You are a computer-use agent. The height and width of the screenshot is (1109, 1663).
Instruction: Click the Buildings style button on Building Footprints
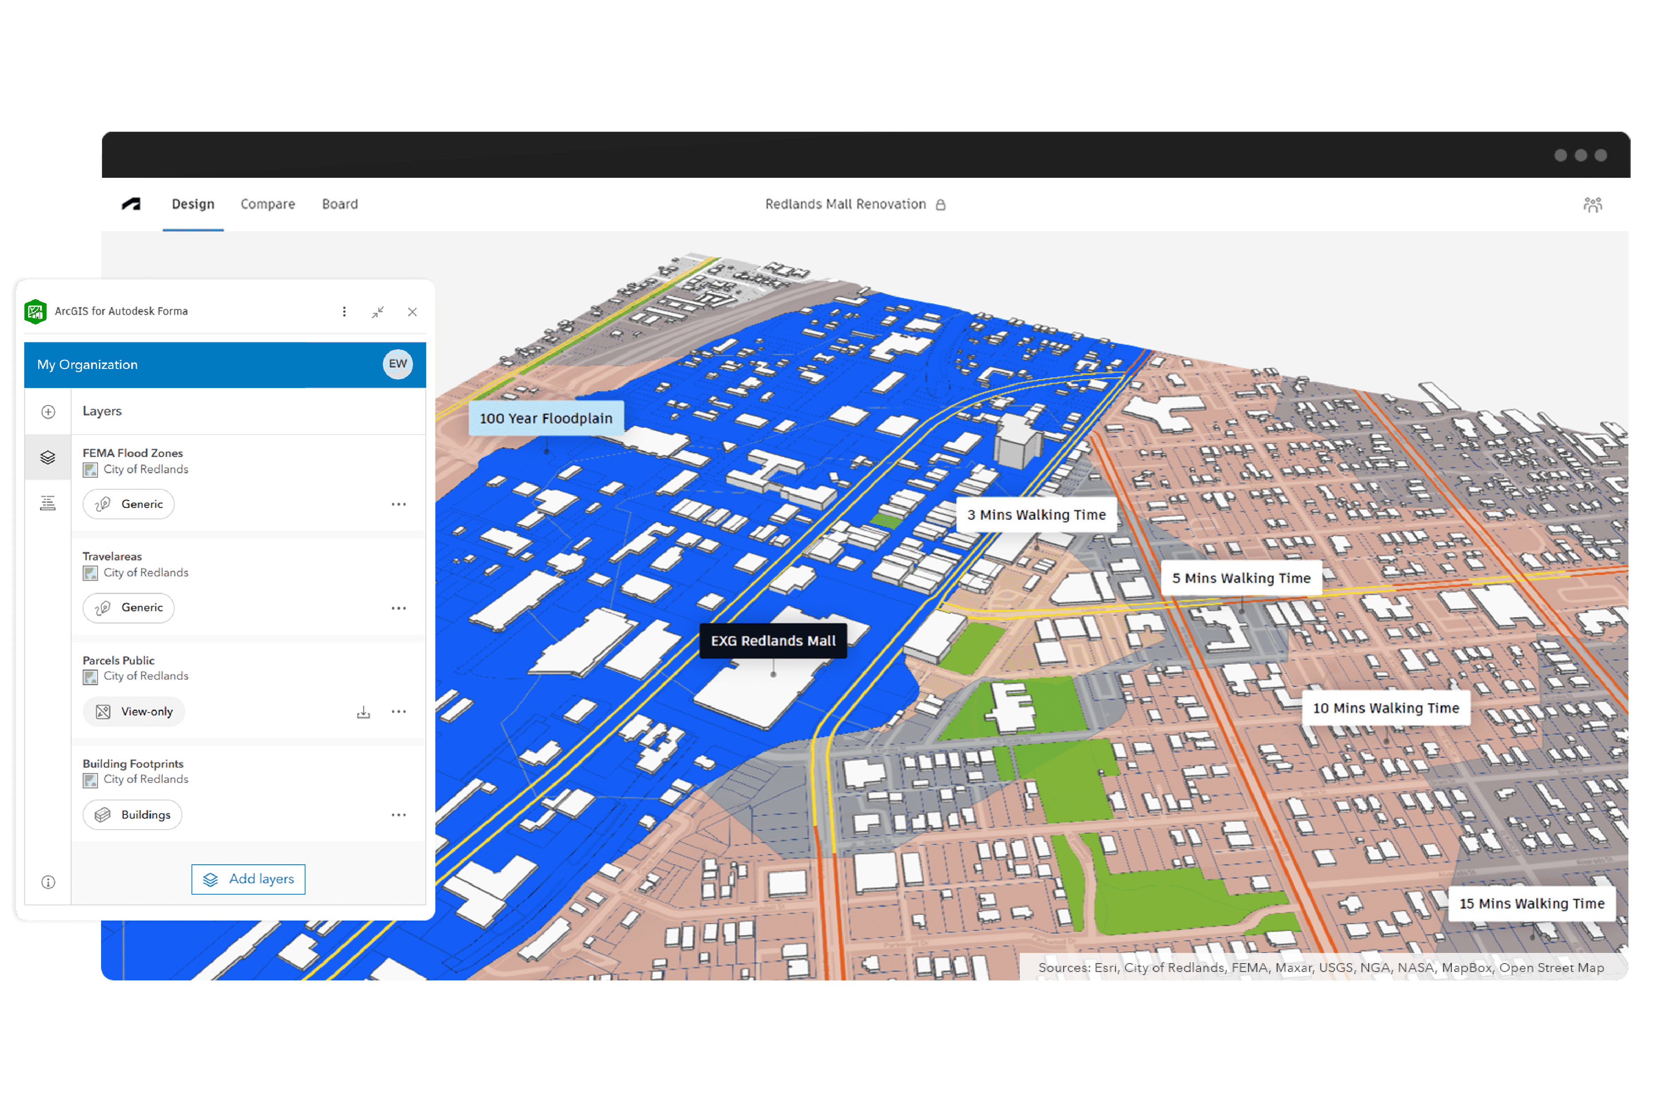point(132,815)
